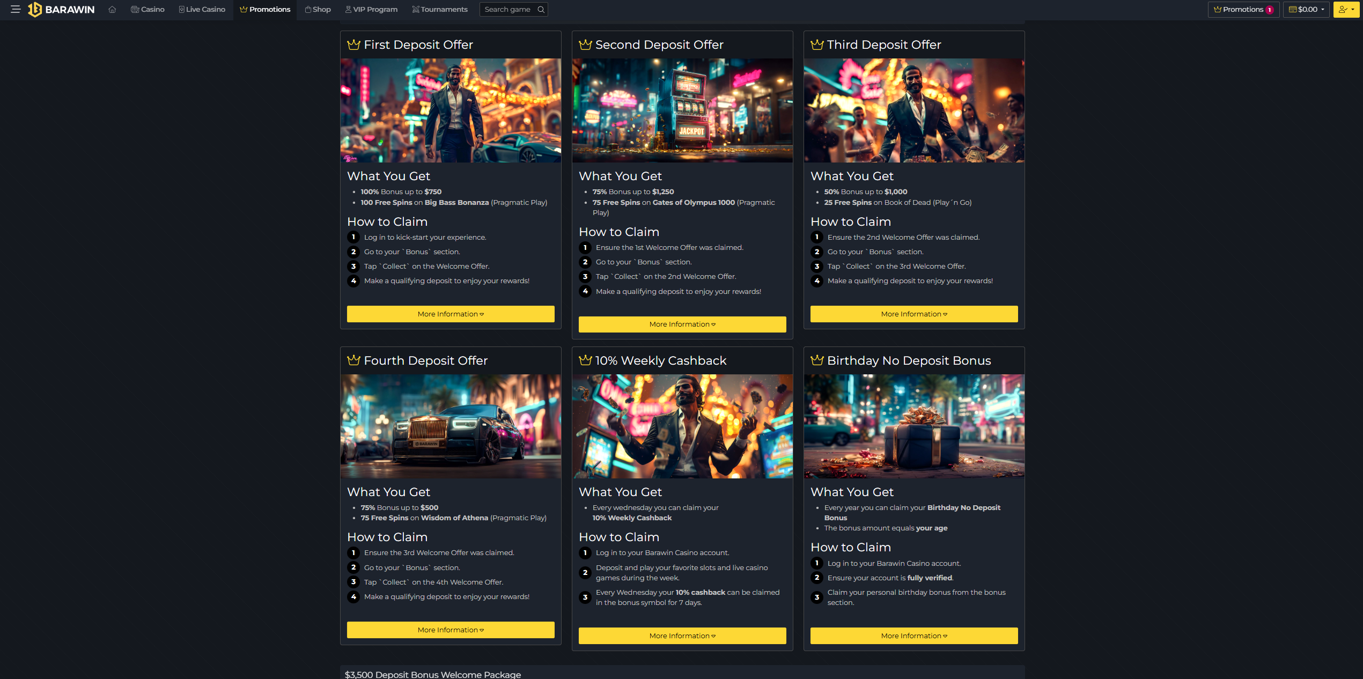
Task: Click More Information on First Deposit Offer
Action: (x=450, y=314)
